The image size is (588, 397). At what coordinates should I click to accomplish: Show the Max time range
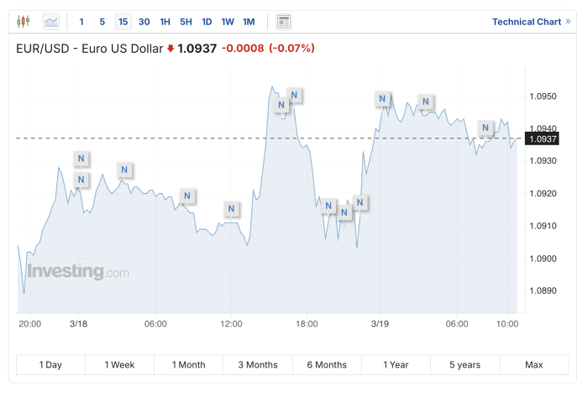pos(534,364)
